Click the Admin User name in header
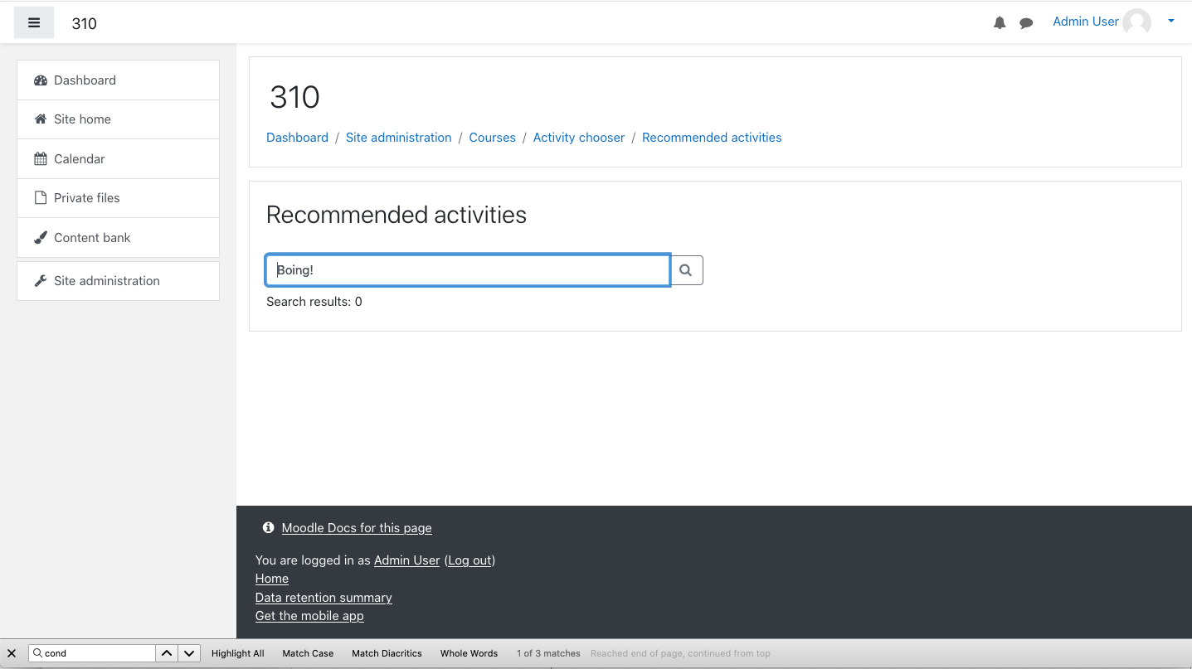Screen dimensions: 1192x669 tap(1086, 22)
